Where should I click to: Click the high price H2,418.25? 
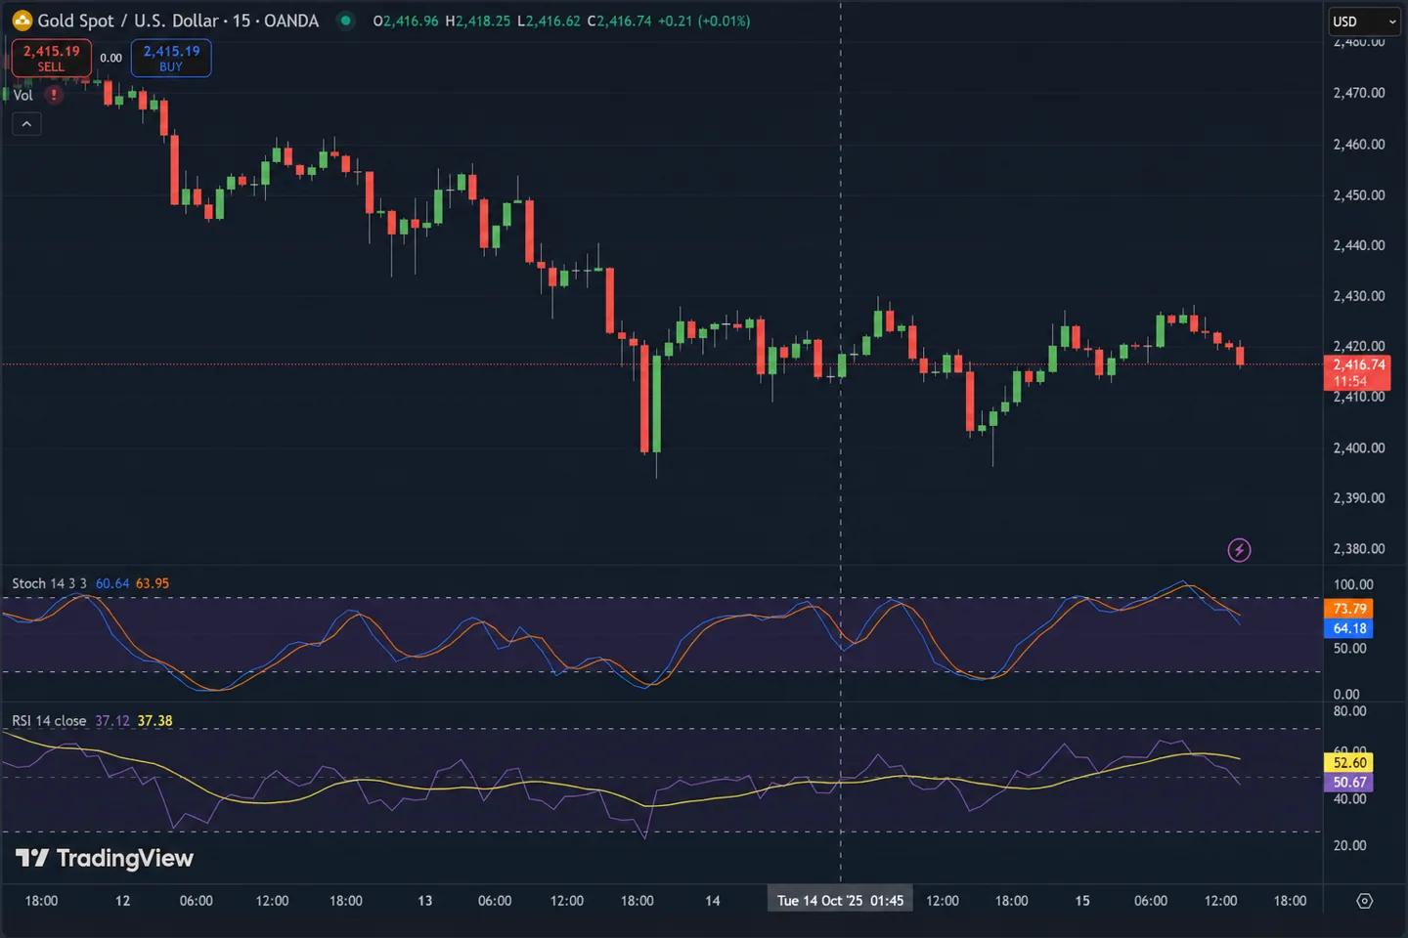pyautogui.click(x=477, y=21)
